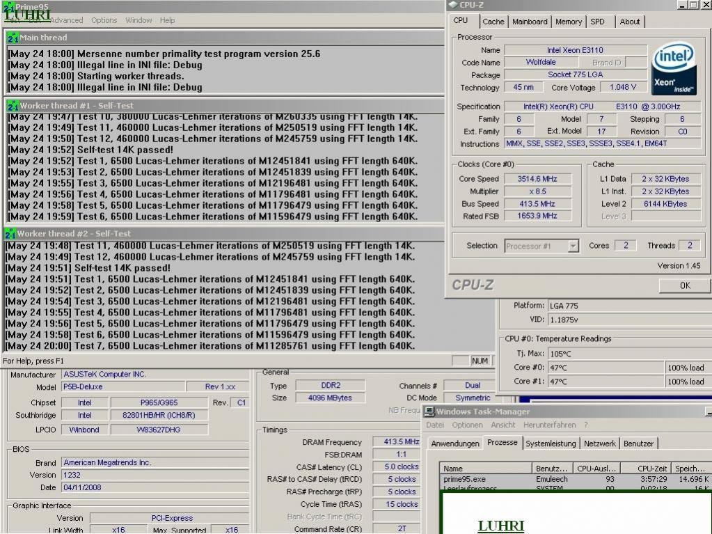The image size is (712, 534).
Task: Sort processes by CPU-Zeit column header
Action: pos(646,468)
